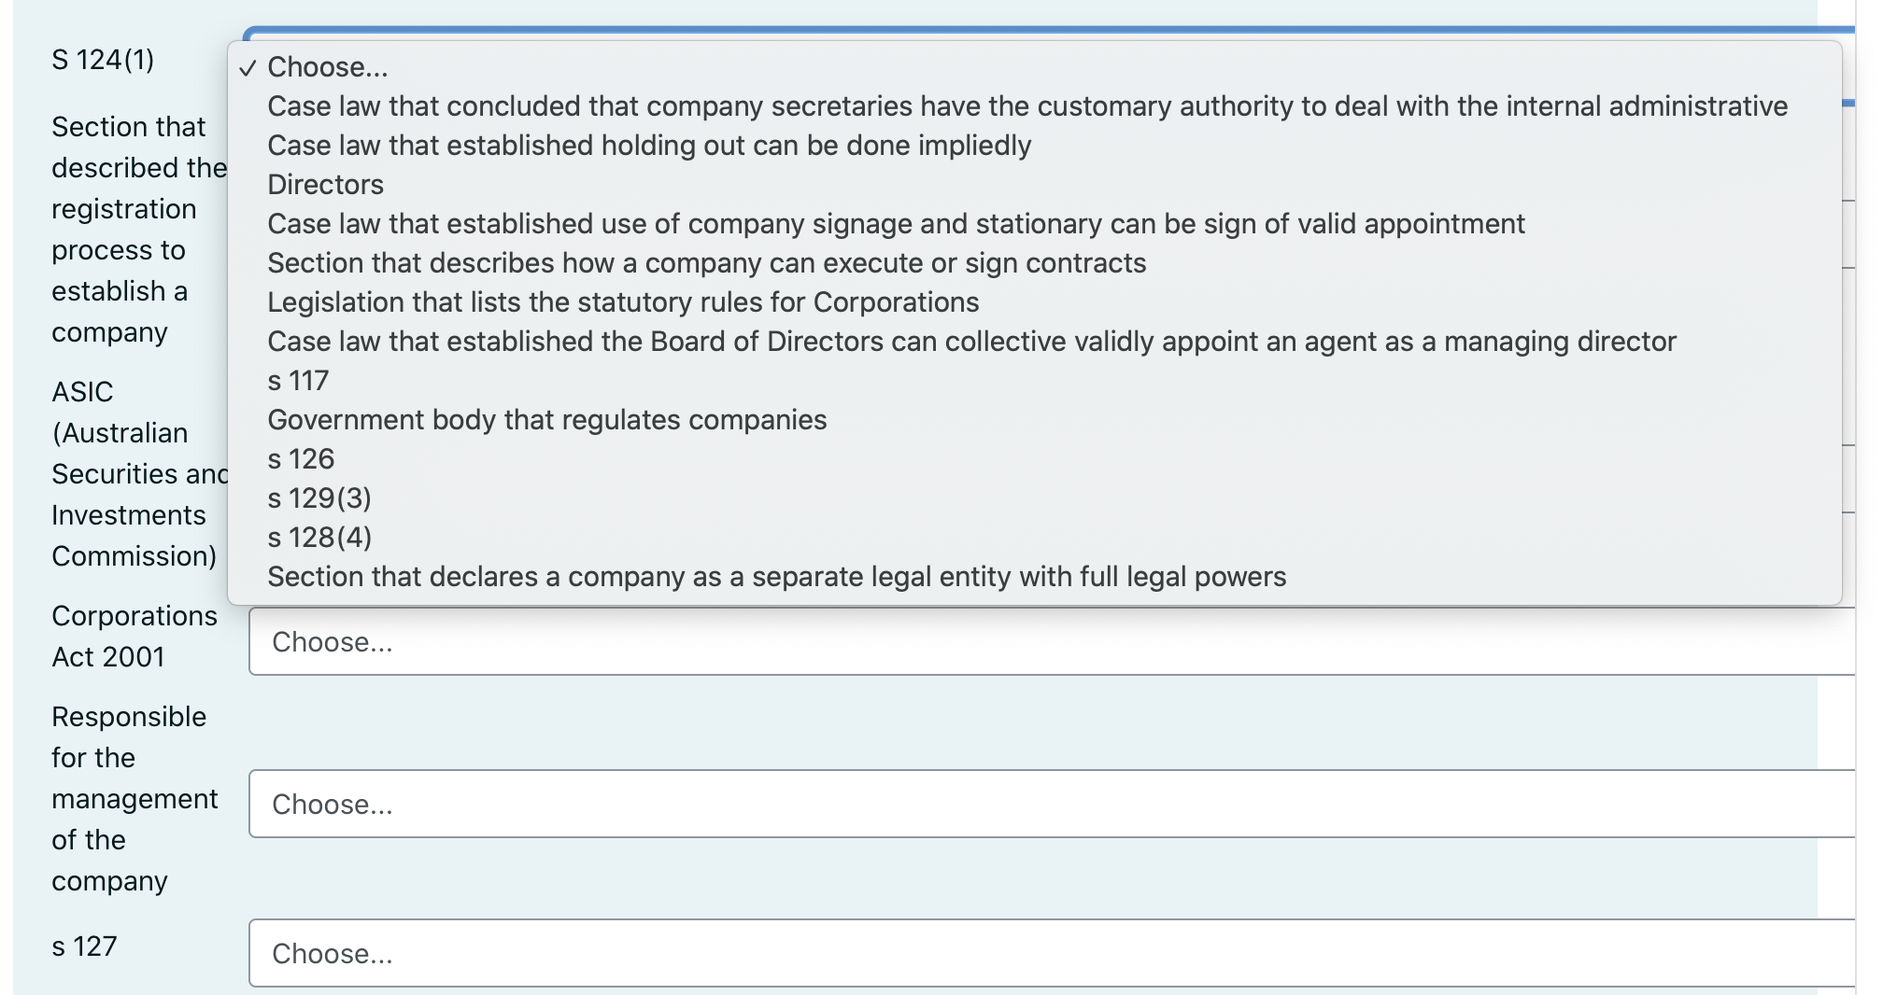Open the Choose dropdown beside Corporations Act 2001
The height and width of the screenshot is (995, 1883).
[654, 641]
